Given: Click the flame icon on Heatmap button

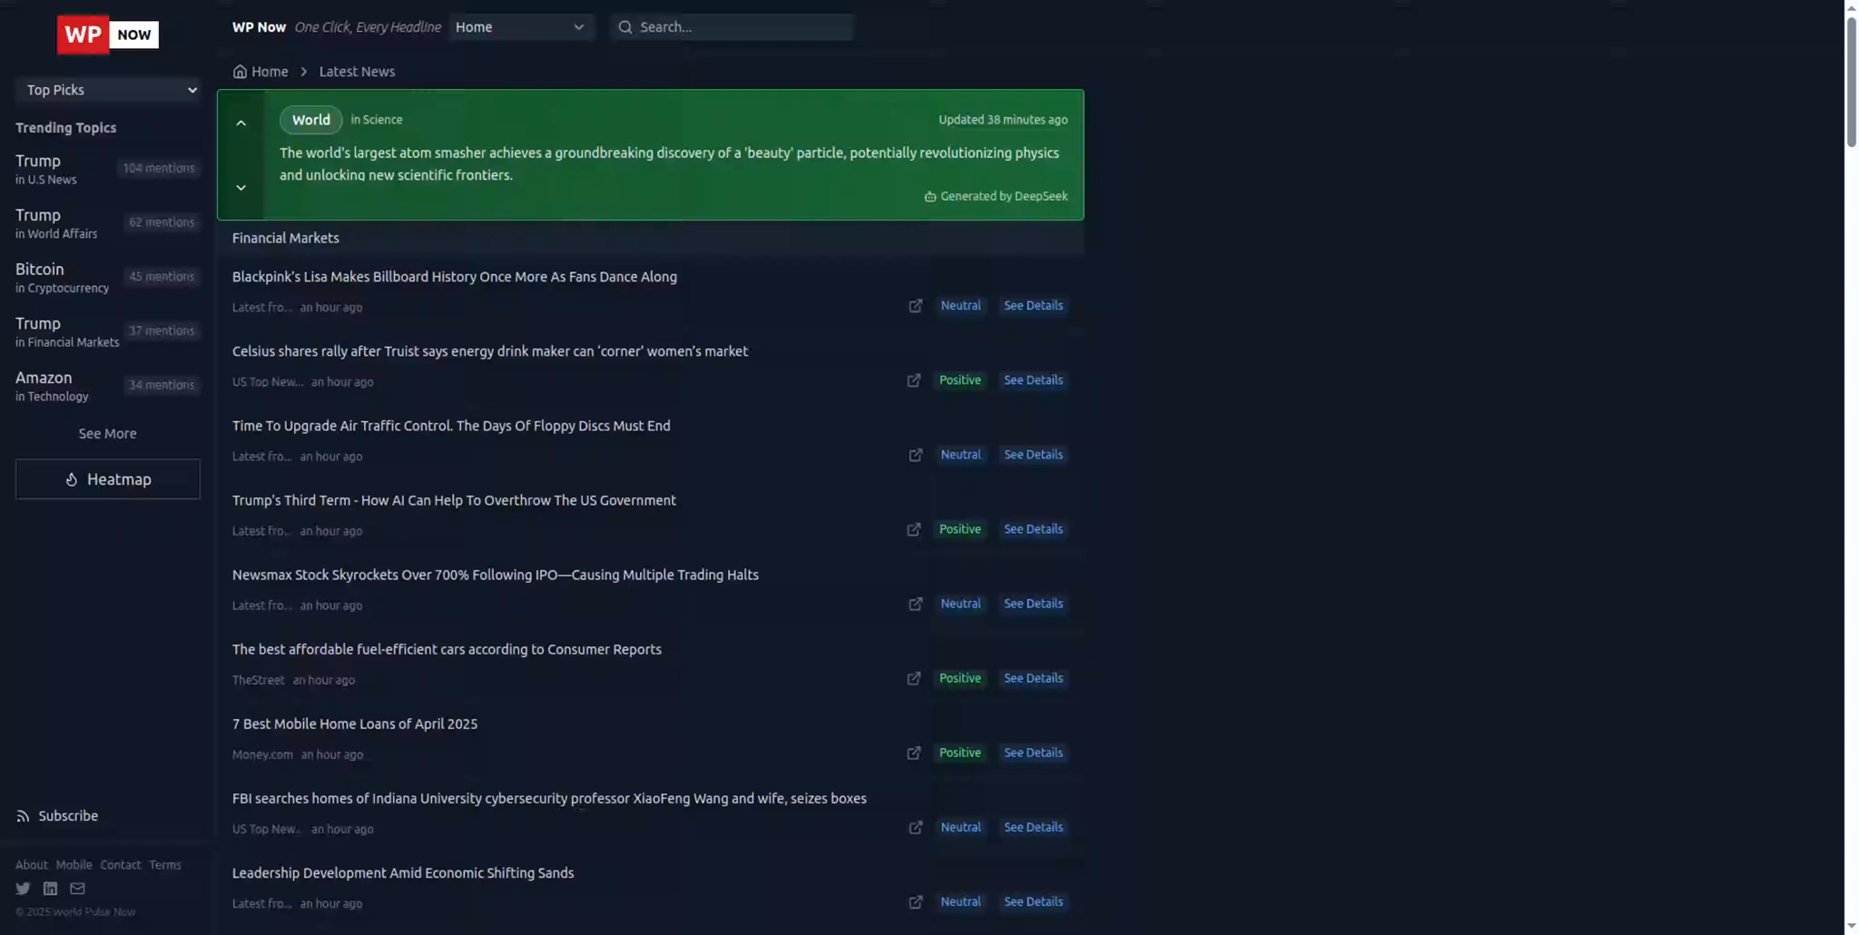Looking at the screenshot, I should point(71,479).
